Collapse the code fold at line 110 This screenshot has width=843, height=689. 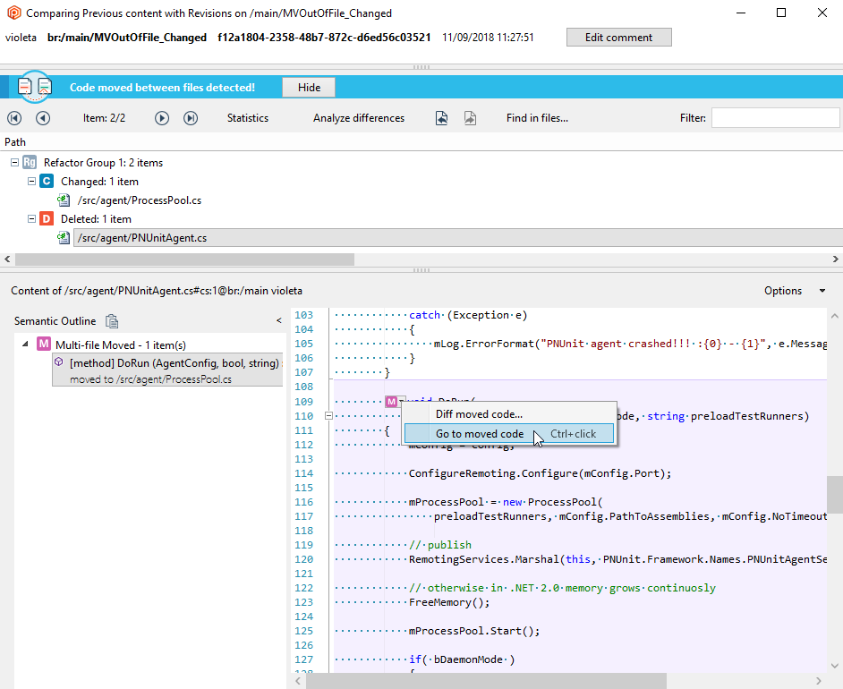click(x=328, y=415)
